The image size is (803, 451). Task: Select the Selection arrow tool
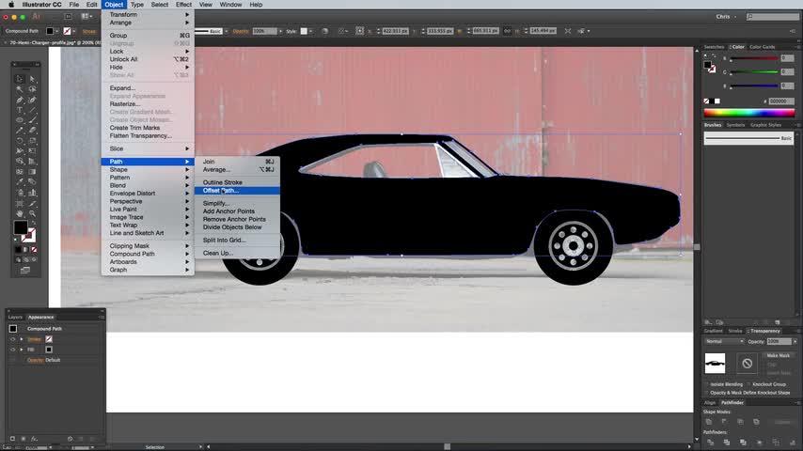(20, 78)
